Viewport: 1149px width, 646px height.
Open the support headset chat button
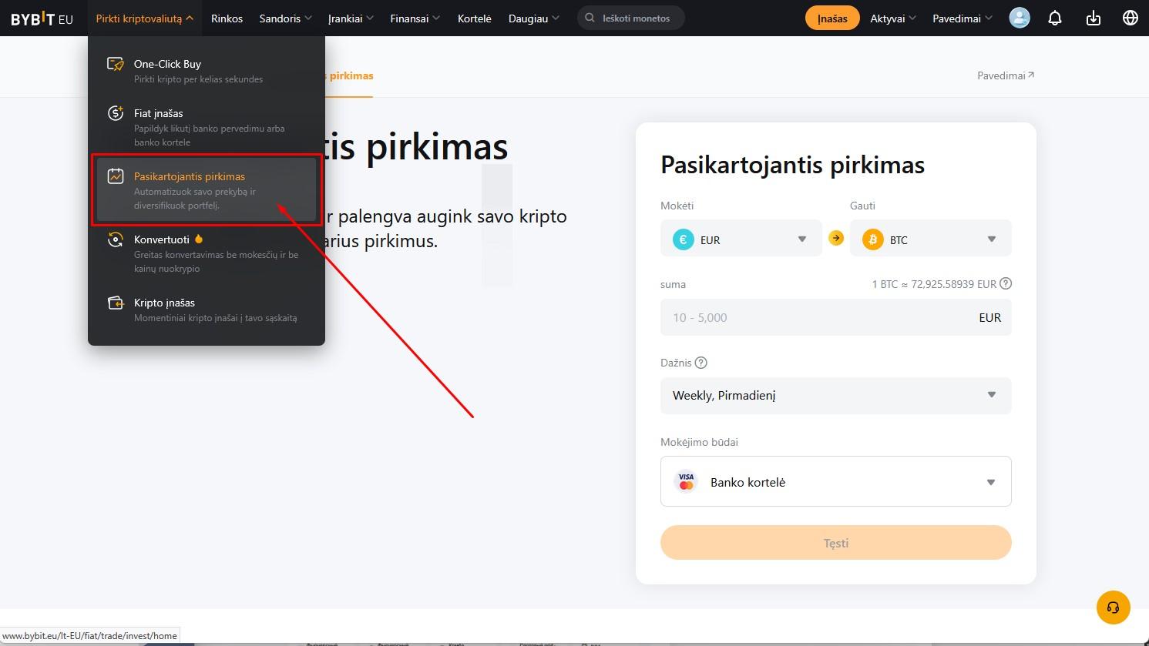click(x=1113, y=608)
